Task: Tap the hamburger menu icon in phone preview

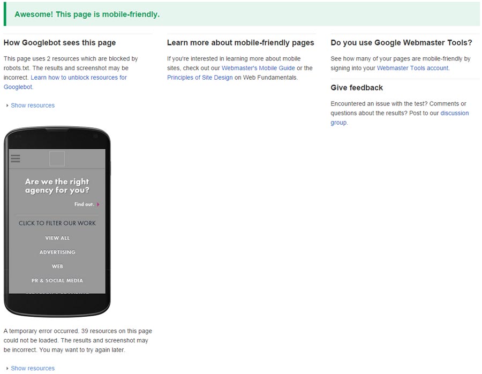Action: pyautogui.click(x=16, y=158)
